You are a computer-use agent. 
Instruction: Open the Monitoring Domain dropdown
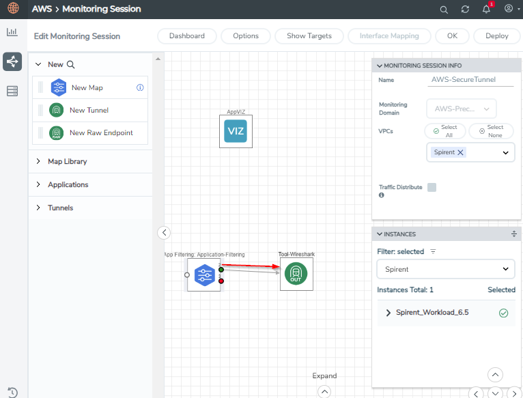click(x=462, y=109)
